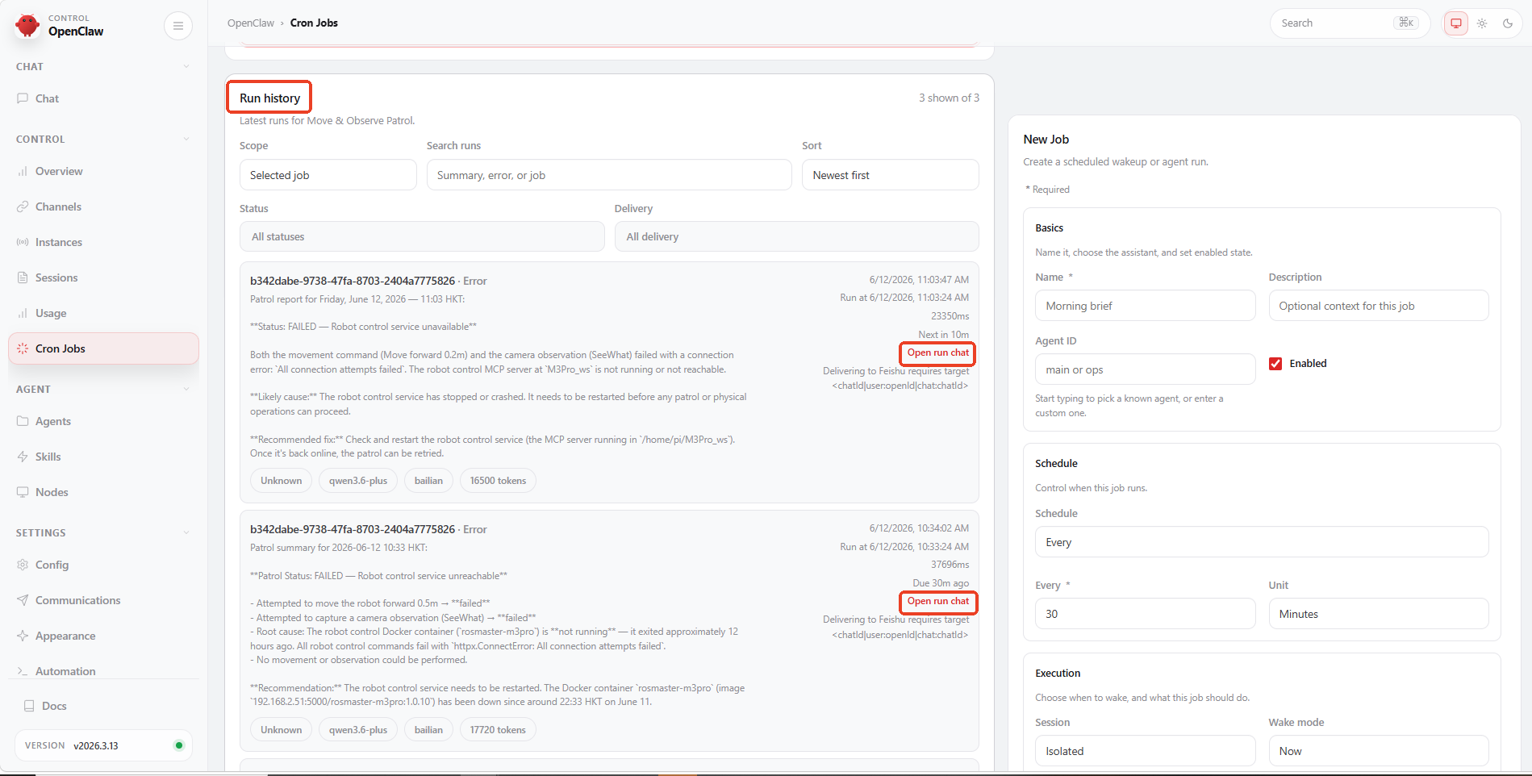The height and width of the screenshot is (776, 1532).
Task: Open Automation in the sidebar
Action: tap(103, 671)
